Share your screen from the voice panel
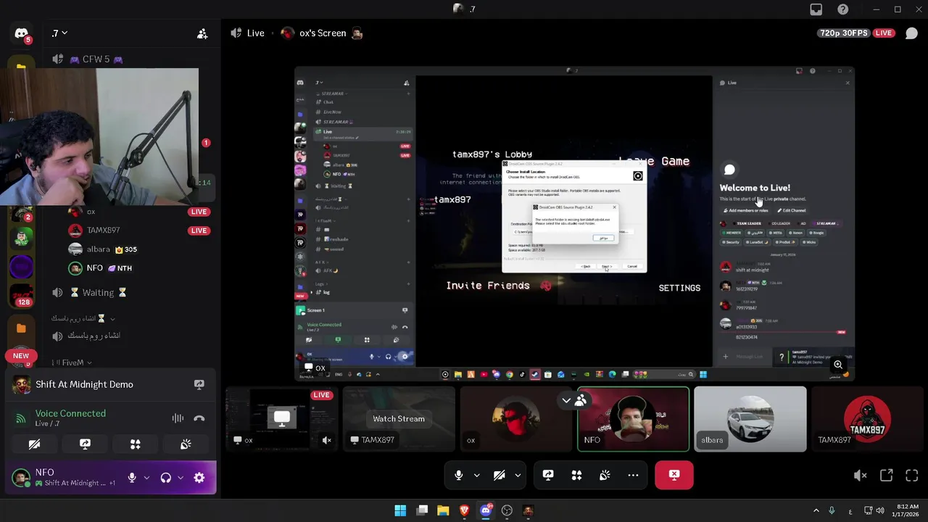 tap(85, 444)
